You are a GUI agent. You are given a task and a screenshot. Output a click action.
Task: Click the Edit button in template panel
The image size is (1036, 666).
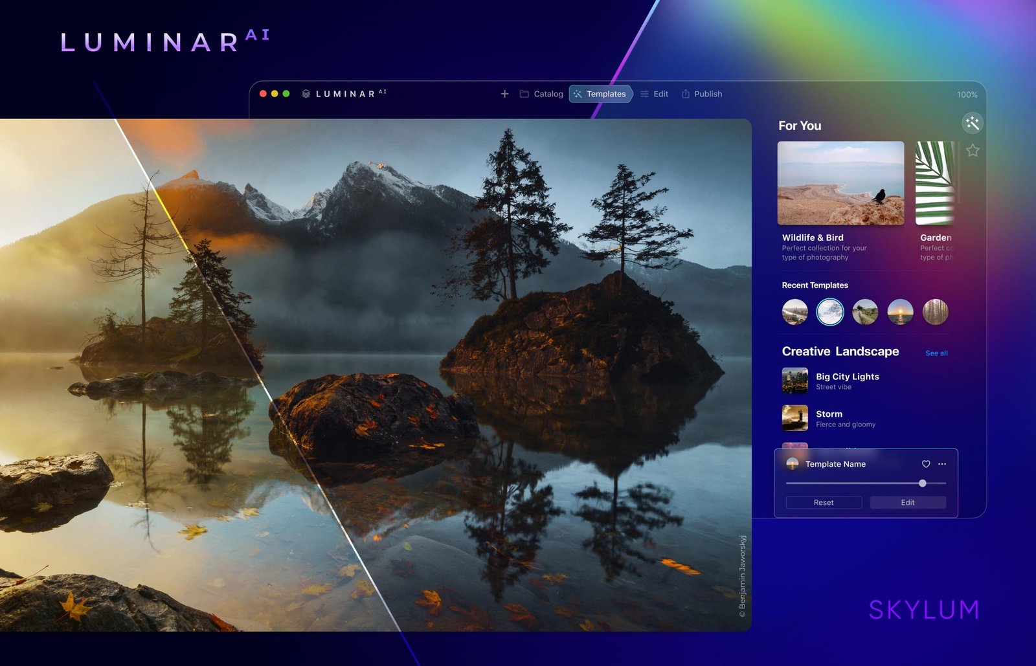pos(908,502)
